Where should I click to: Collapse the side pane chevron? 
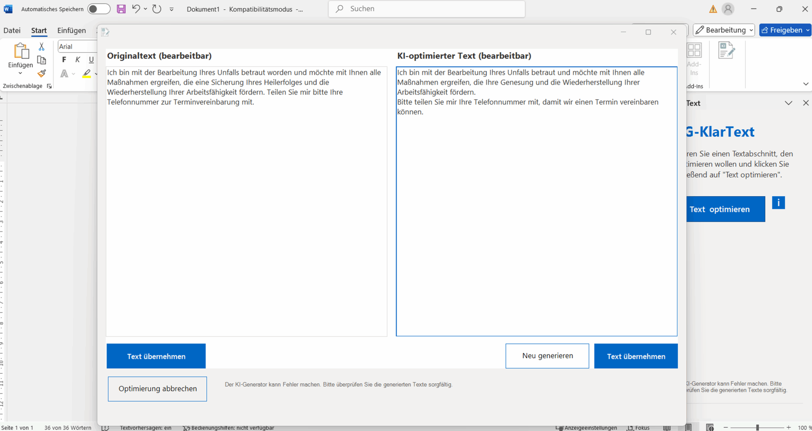click(788, 103)
